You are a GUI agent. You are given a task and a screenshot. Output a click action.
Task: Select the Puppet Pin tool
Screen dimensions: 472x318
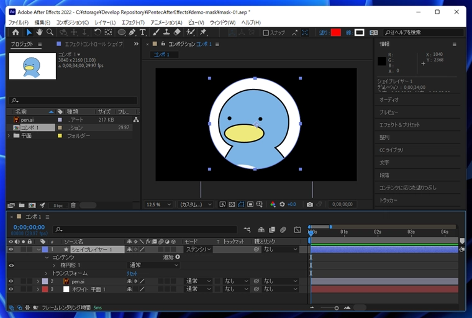pyautogui.click(x=203, y=32)
